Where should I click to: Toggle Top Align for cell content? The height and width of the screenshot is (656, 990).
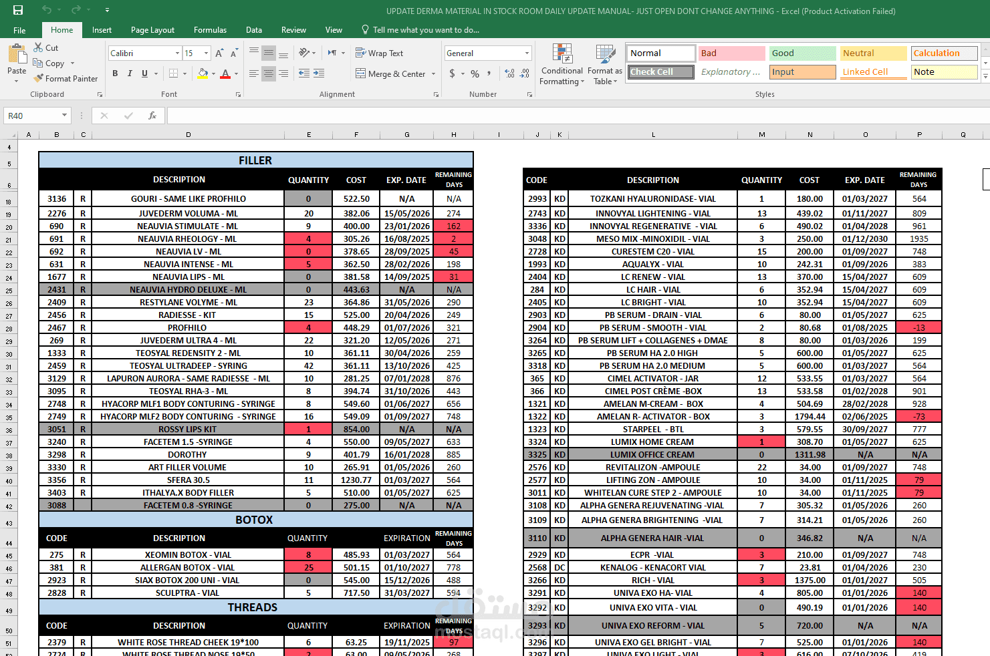[254, 53]
